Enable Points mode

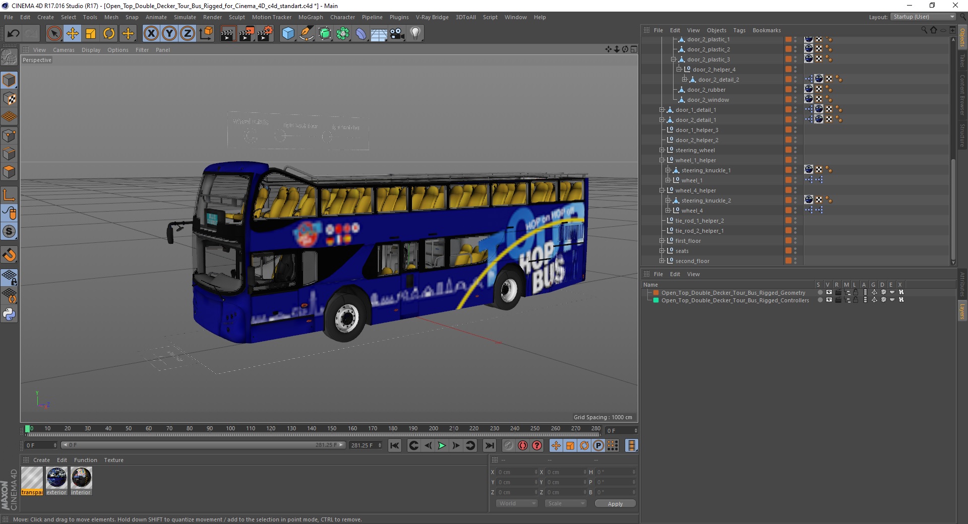(x=9, y=136)
